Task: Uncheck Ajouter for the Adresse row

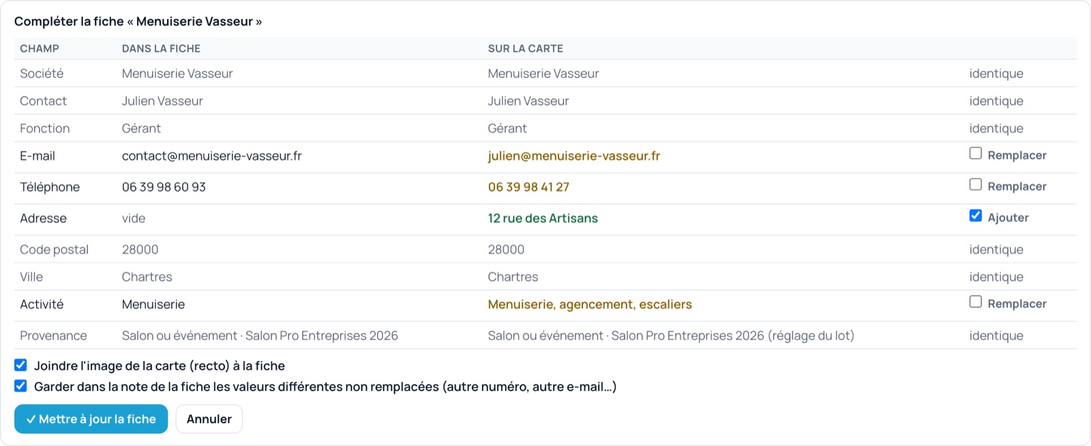Action: tap(976, 217)
